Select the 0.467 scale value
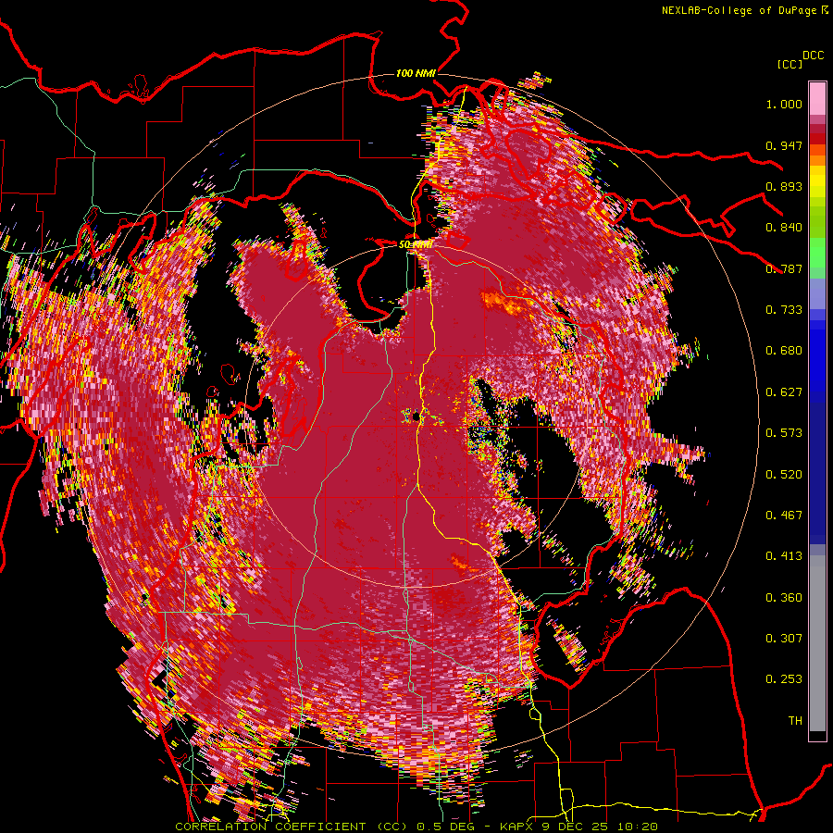 [x=784, y=516]
